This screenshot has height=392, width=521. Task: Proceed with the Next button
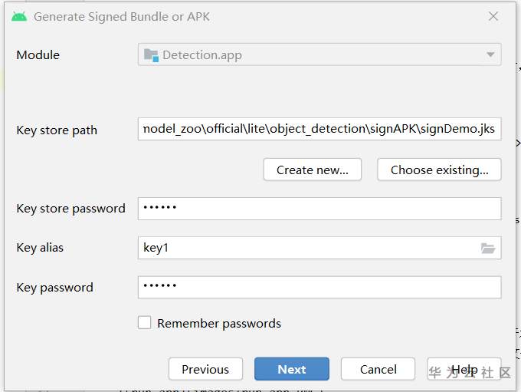click(x=292, y=369)
